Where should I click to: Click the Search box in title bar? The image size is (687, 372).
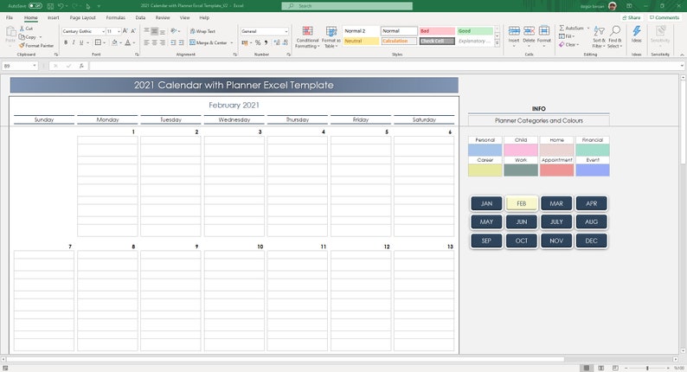(347, 6)
